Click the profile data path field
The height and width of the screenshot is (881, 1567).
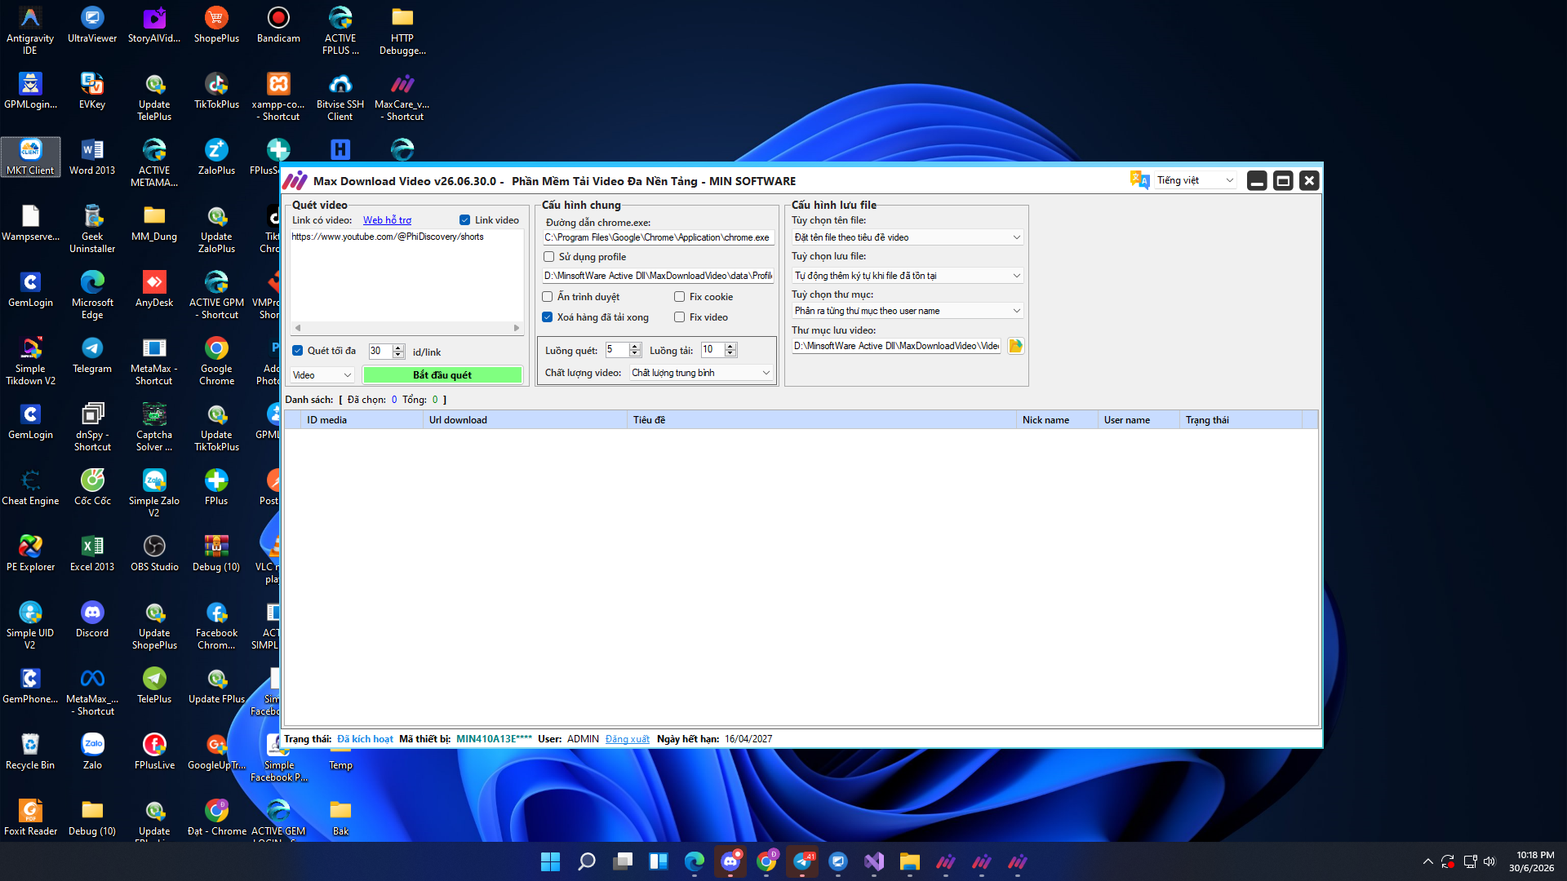[x=658, y=276]
